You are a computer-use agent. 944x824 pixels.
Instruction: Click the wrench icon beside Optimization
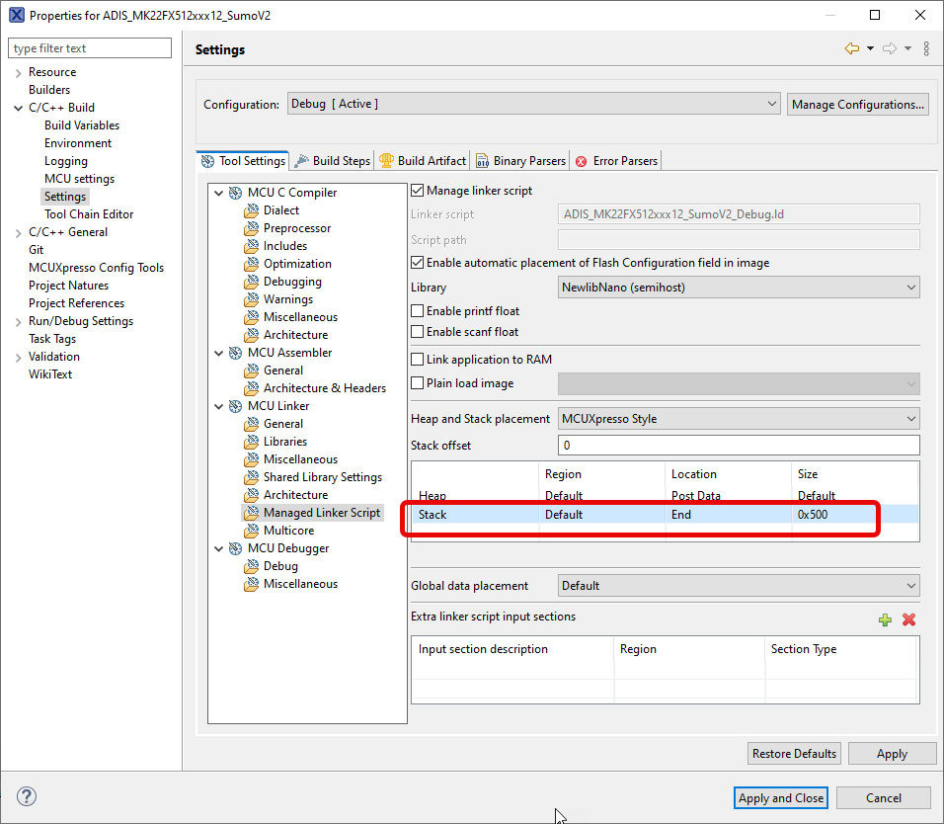[250, 263]
